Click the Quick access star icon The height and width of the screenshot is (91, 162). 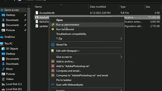coord(2,10)
